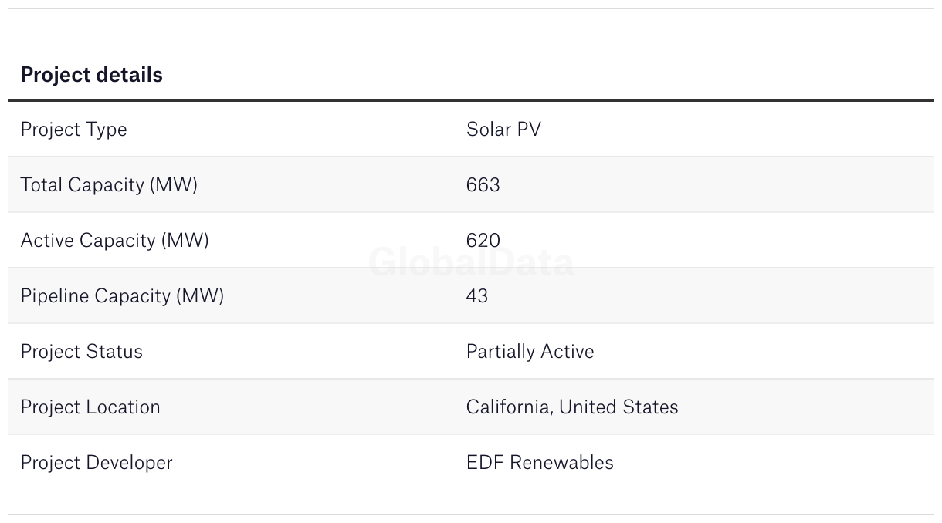Click the Project details heading

point(91,75)
